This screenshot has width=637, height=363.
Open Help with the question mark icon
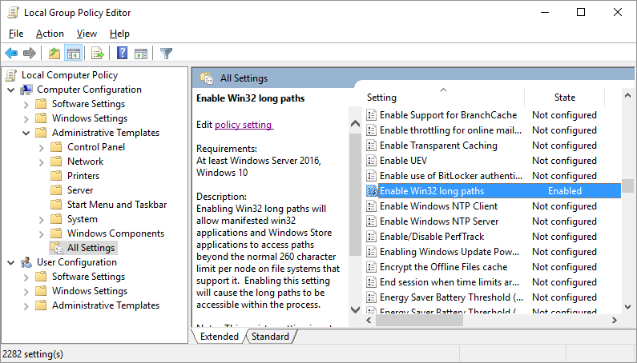click(x=122, y=54)
